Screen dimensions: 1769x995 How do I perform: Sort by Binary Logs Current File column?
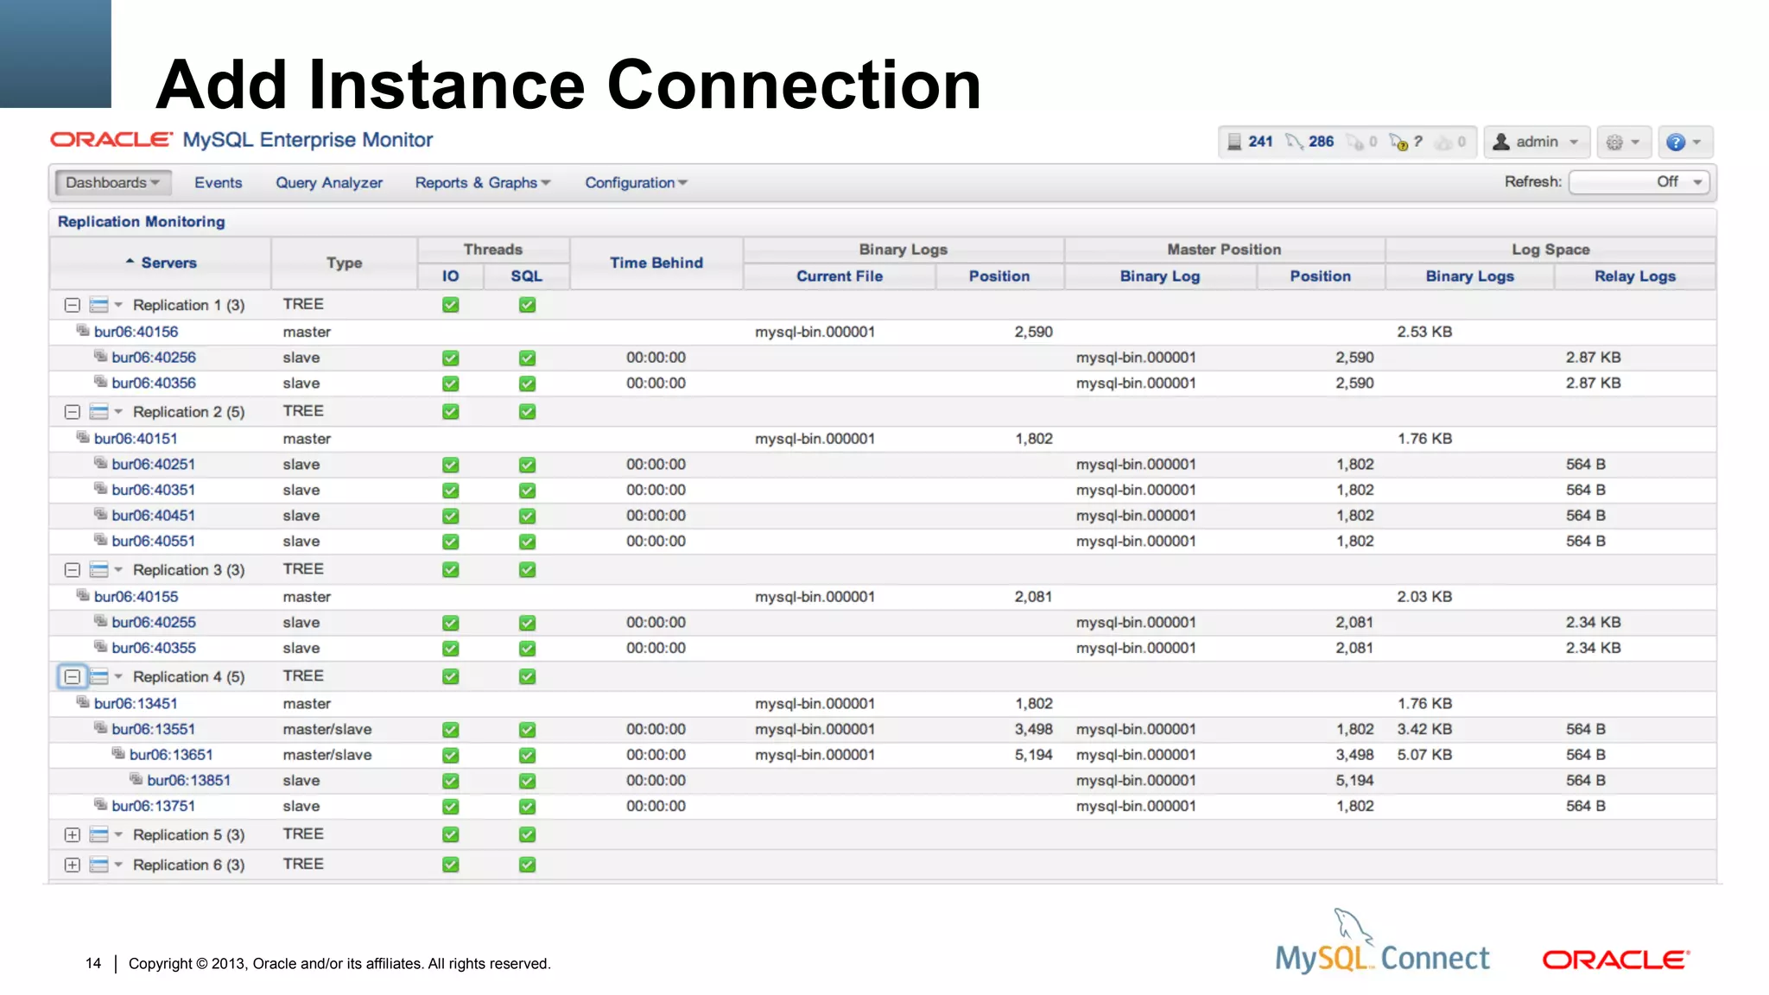click(x=840, y=276)
